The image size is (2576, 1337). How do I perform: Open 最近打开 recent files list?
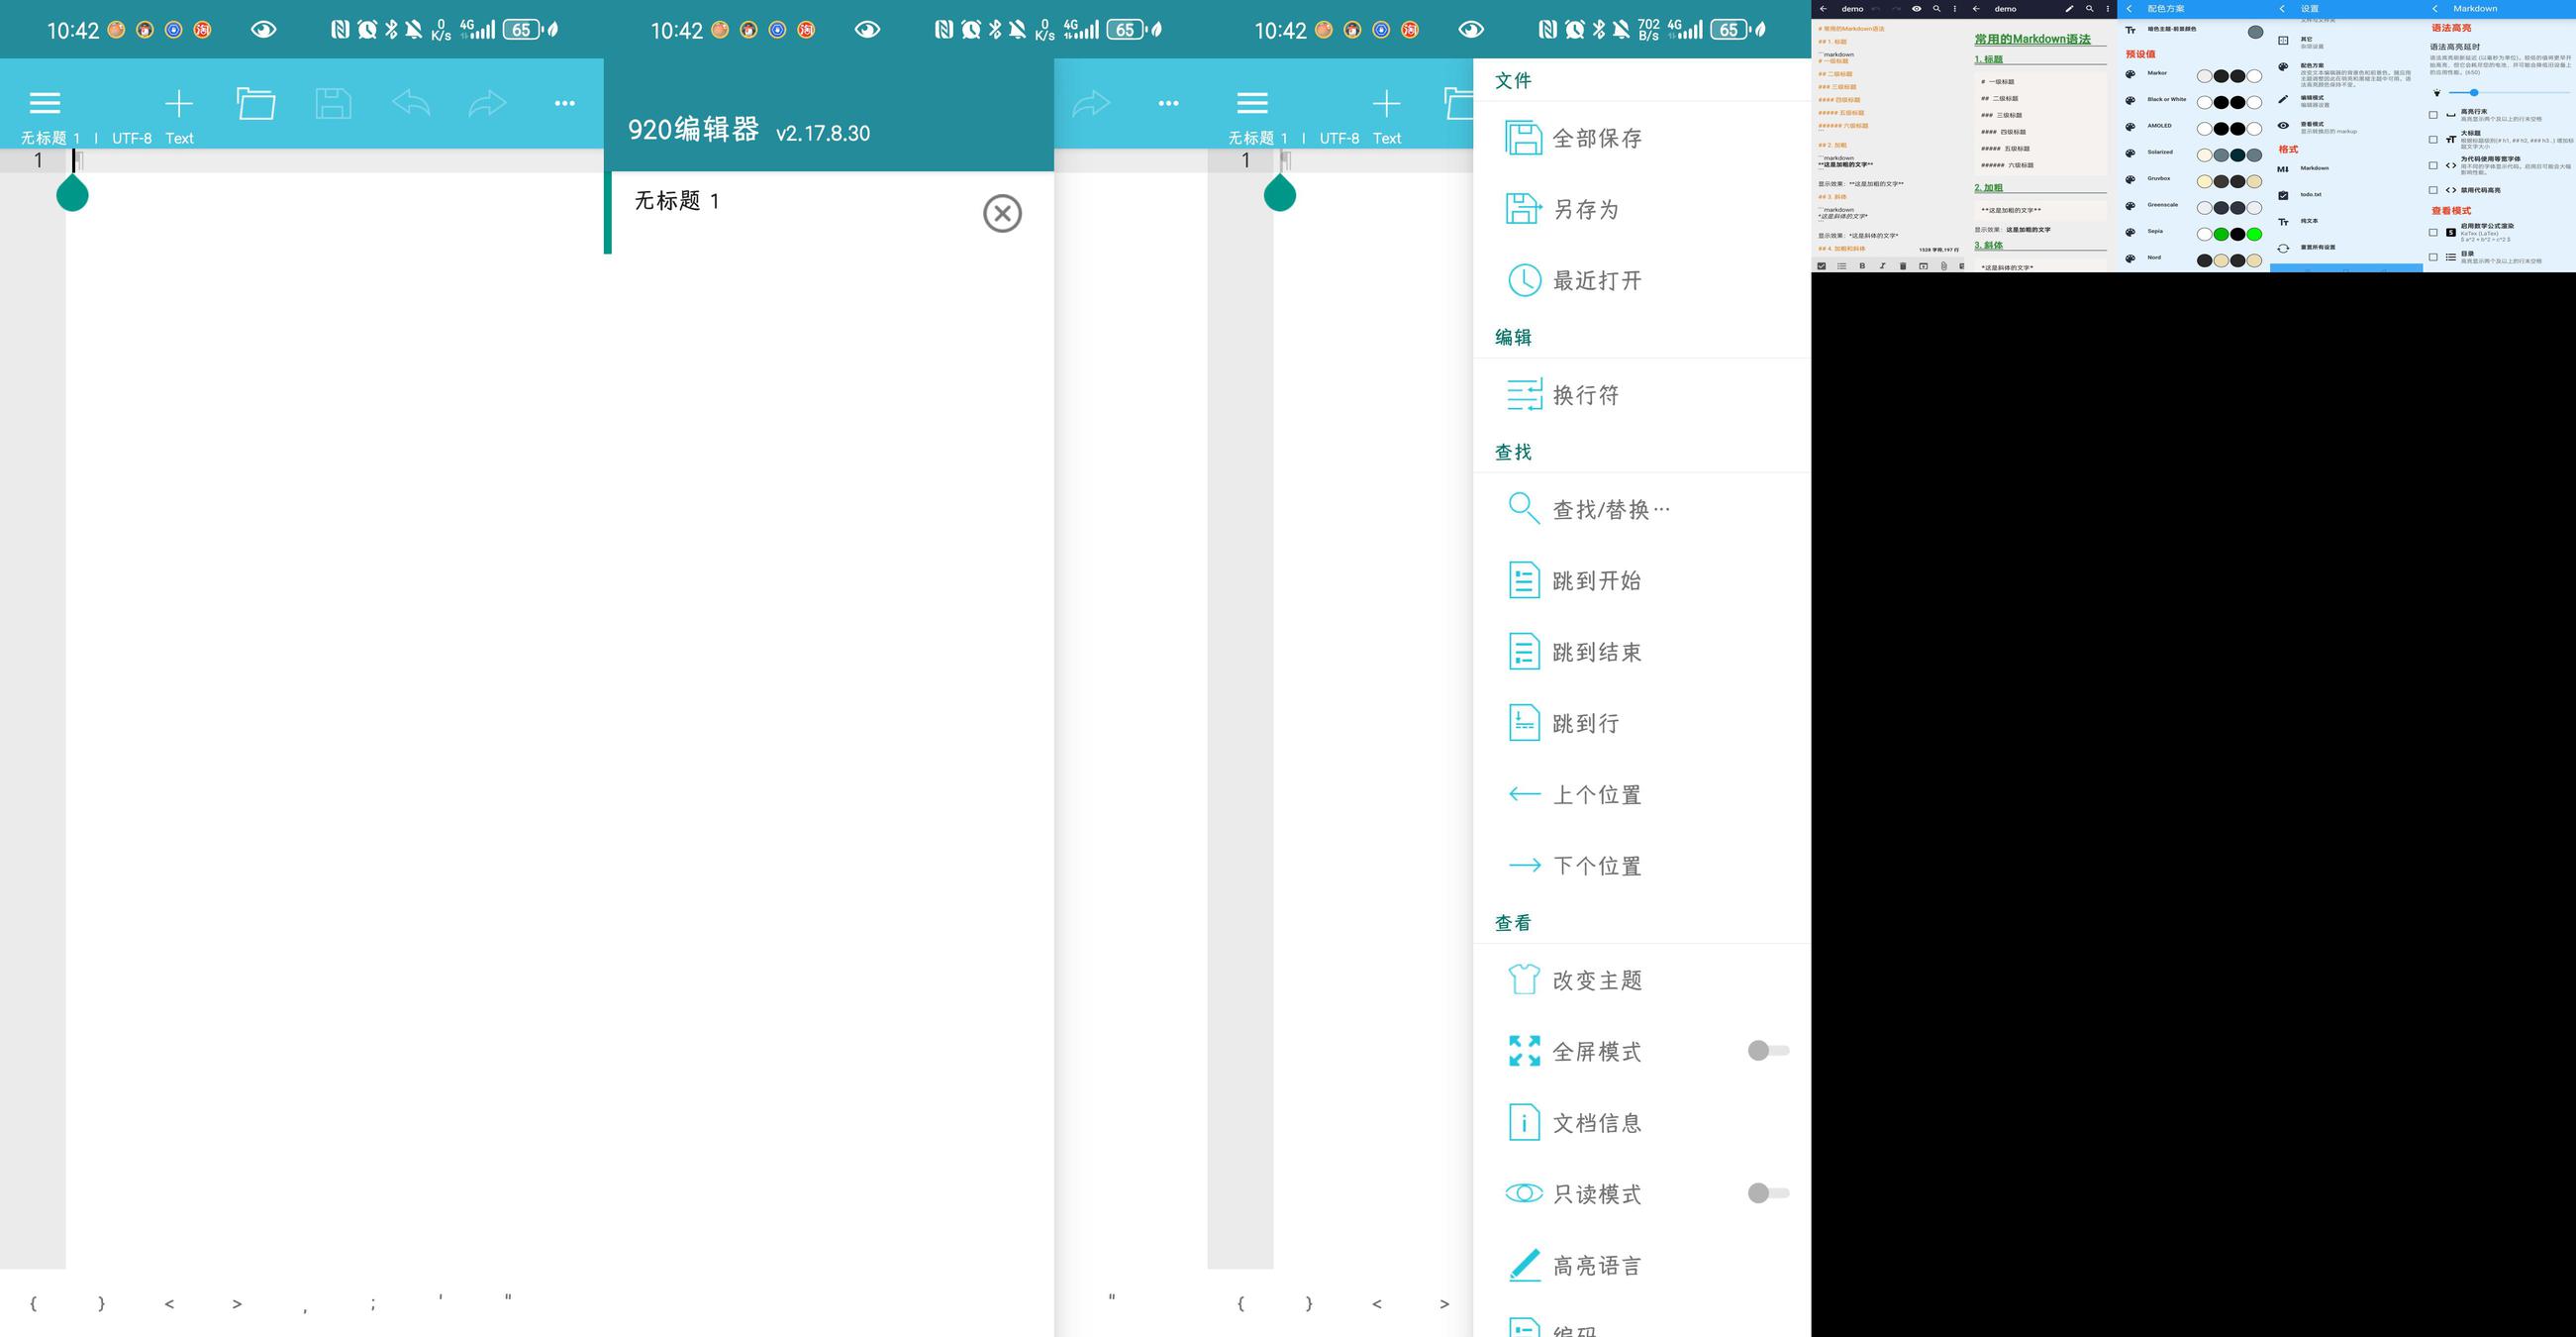(x=1642, y=280)
